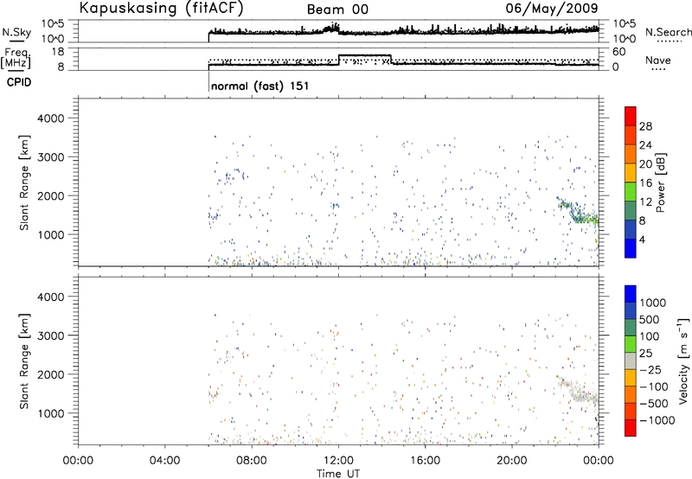Click the "3000" tick of the velocity panel

[x=51, y=336]
